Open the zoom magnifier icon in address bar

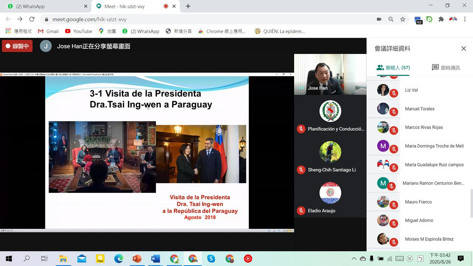tap(391, 19)
